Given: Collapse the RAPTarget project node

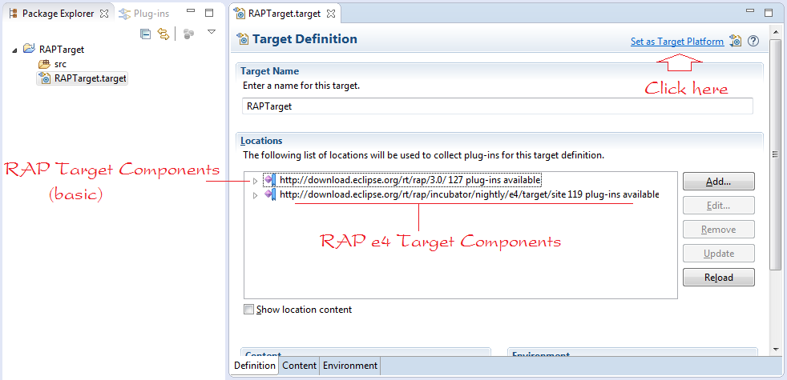Looking at the screenshot, I should pos(14,50).
